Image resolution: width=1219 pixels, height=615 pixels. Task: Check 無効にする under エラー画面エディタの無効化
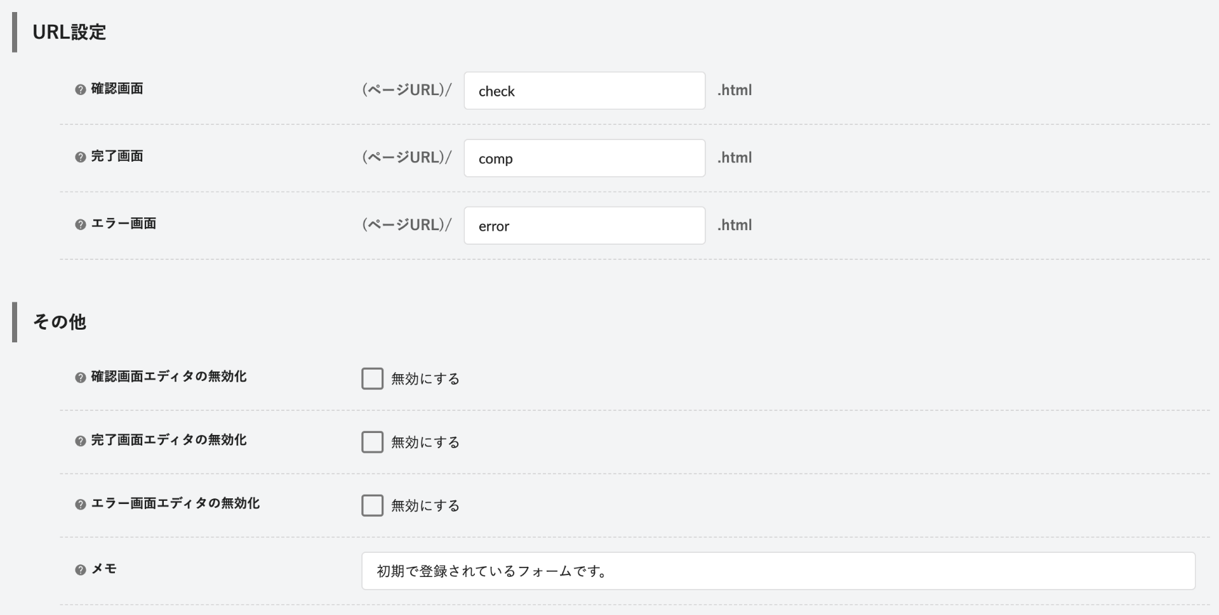point(372,505)
